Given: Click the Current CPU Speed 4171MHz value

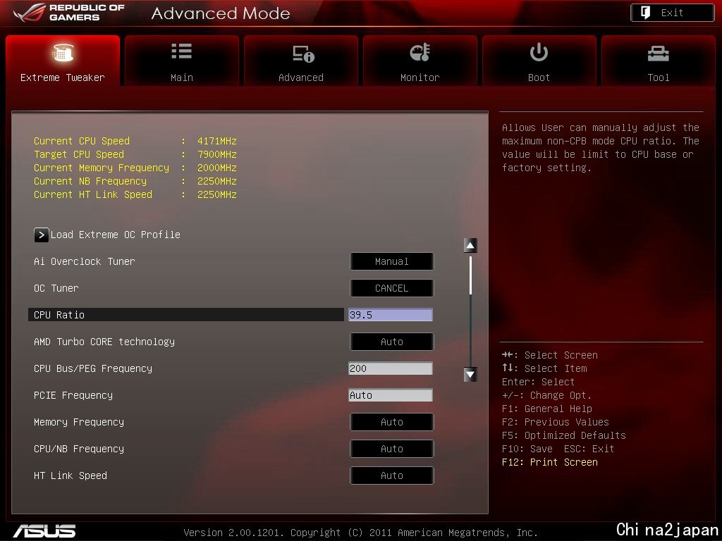Looking at the screenshot, I should click(217, 141).
